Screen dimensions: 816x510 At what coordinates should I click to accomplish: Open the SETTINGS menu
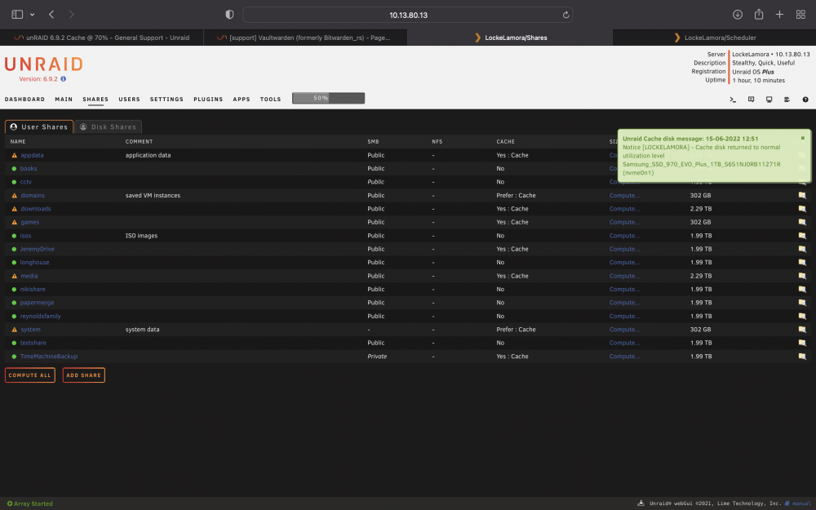166,99
